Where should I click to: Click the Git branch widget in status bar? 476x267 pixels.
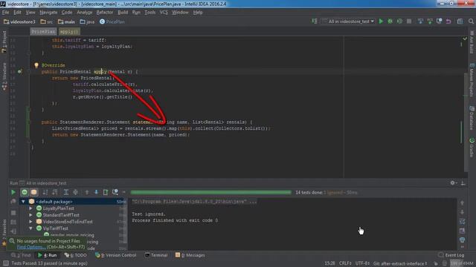click(400, 263)
